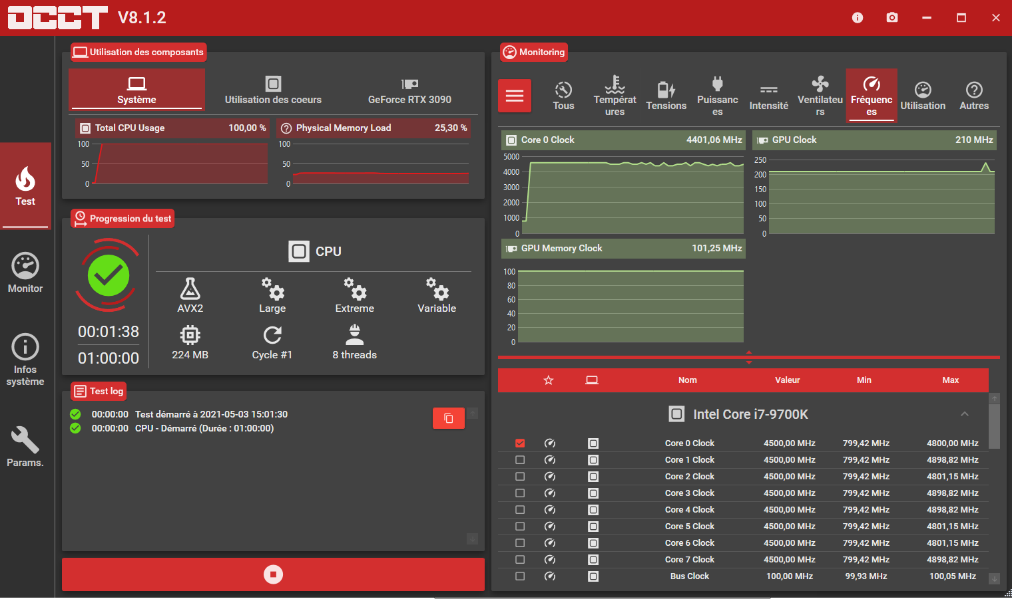Switch to Utilisation des coeurs tab
The height and width of the screenshot is (599, 1012).
(x=273, y=90)
